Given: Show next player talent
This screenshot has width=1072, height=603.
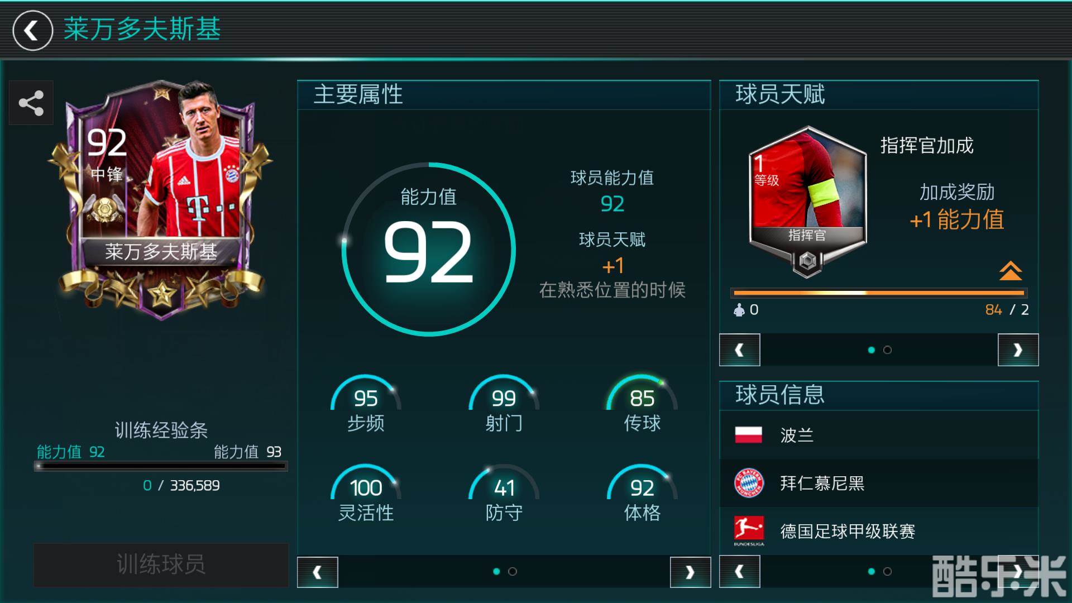Looking at the screenshot, I should coord(1018,350).
